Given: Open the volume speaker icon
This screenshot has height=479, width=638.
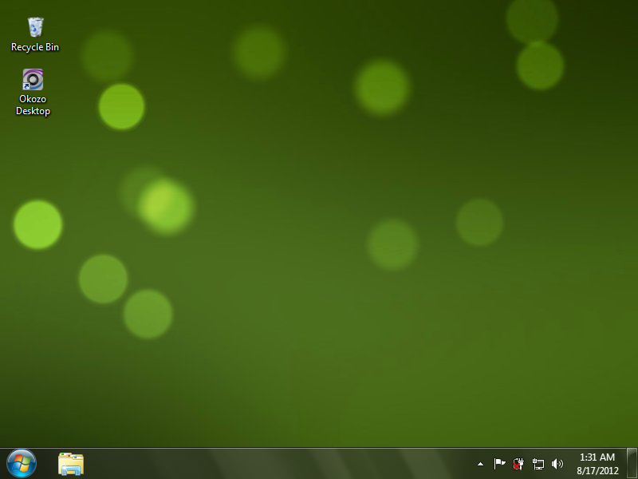Looking at the screenshot, I should point(557,464).
